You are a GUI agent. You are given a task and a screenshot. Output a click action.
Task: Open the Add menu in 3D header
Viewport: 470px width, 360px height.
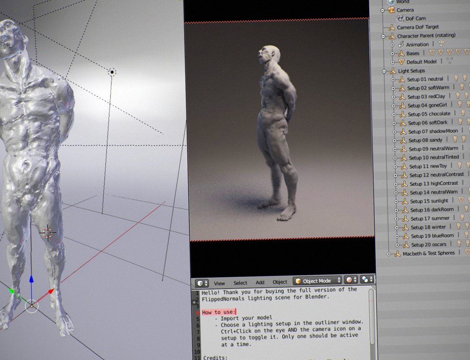tap(260, 282)
